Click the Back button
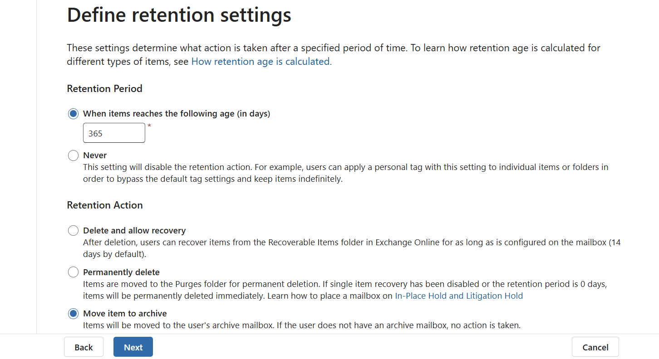Viewport: 659px width, 359px height. tap(84, 347)
